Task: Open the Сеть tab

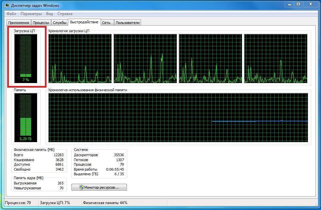Action: (106, 23)
